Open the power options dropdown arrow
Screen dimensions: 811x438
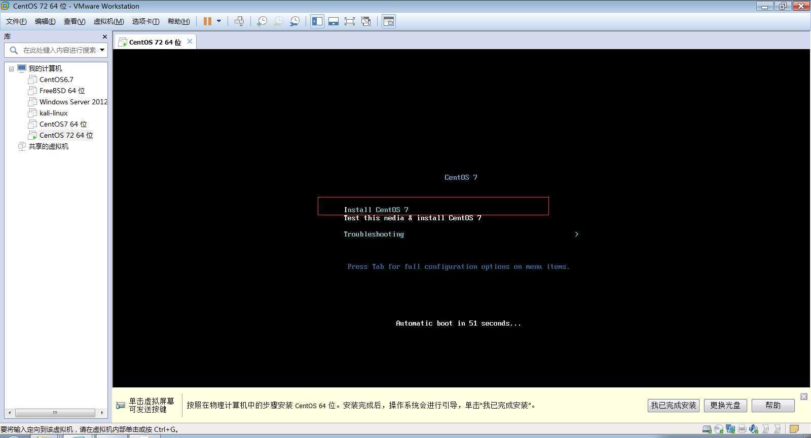tap(219, 21)
